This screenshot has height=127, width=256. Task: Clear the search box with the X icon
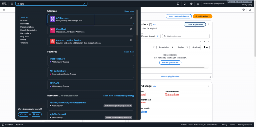tap(84, 4)
